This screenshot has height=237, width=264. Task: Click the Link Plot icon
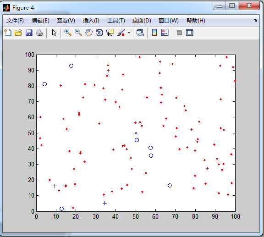tap(140, 33)
